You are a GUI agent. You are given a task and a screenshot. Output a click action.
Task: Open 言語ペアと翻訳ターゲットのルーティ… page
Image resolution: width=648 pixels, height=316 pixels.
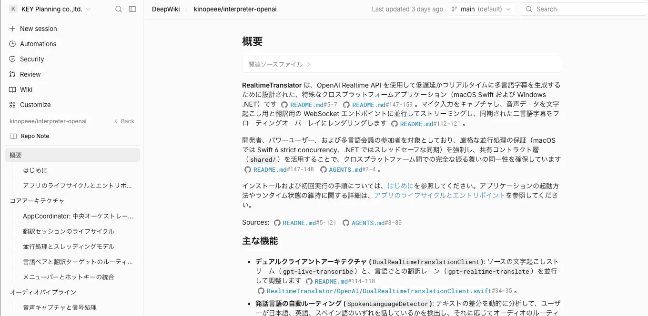(78, 262)
